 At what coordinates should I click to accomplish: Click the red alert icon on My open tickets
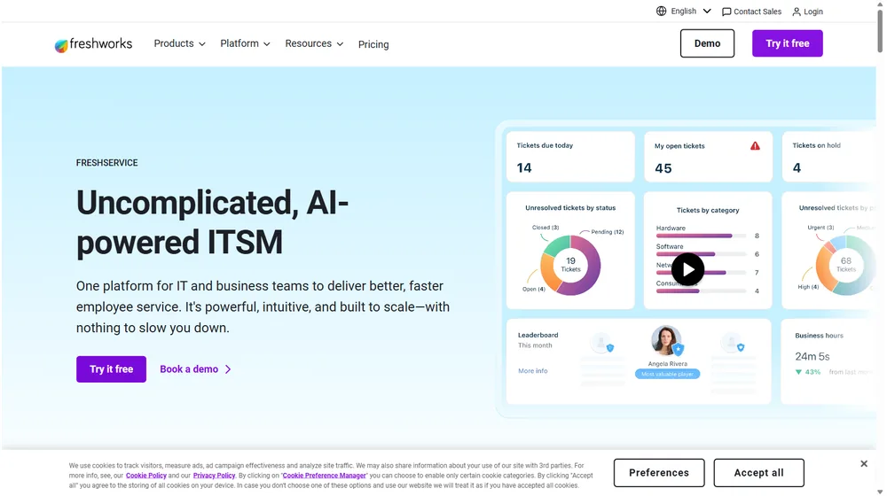click(x=755, y=146)
